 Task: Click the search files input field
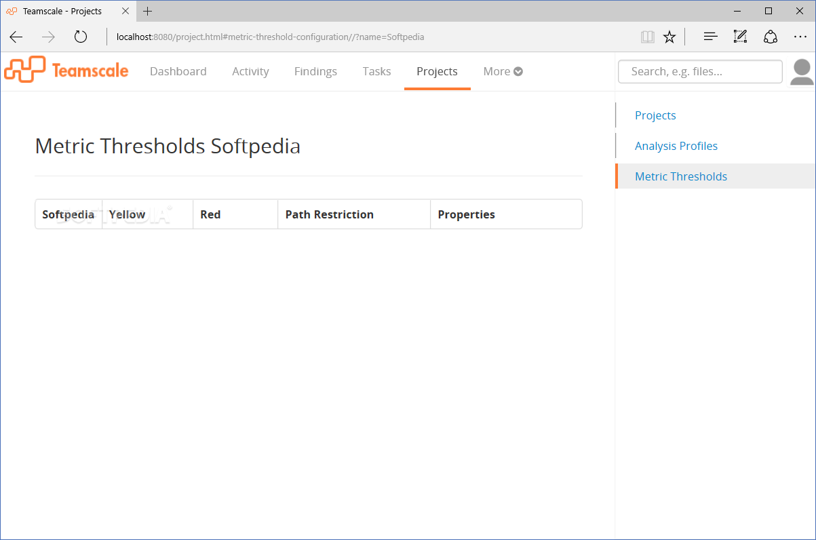point(700,71)
